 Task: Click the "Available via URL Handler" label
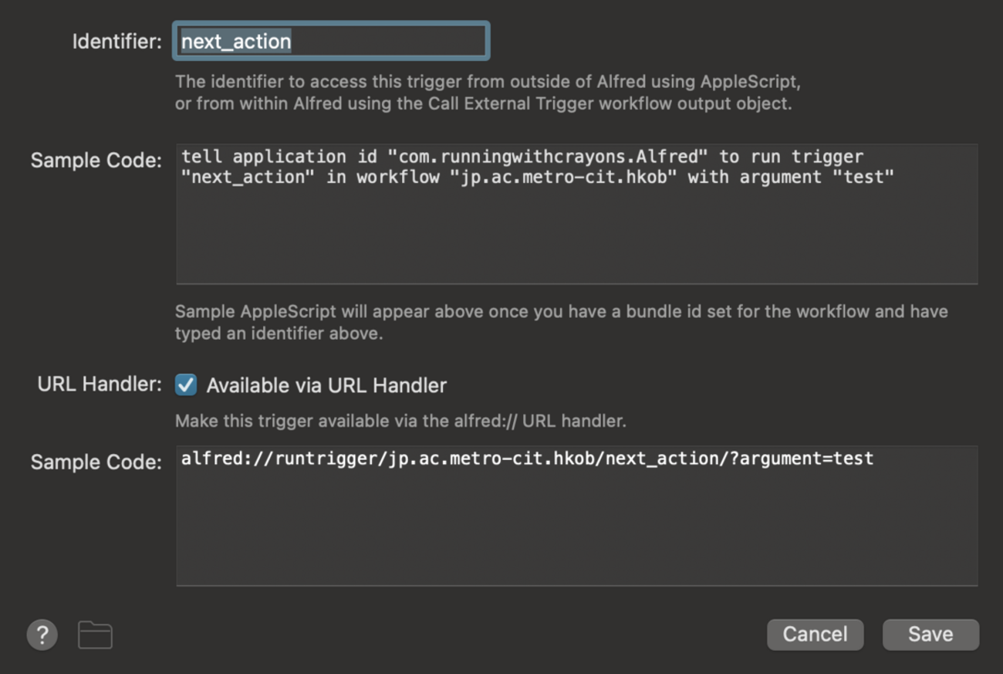point(326,385)
